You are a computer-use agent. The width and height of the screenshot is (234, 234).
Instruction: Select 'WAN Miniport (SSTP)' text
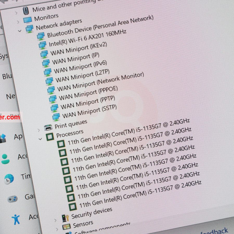pyautogui.click(x=89, y=111)
